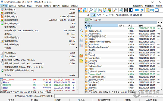Open the 帮助(H) menu
The height and width of the screenshot is (101, 163).
[x=159, y=6]
